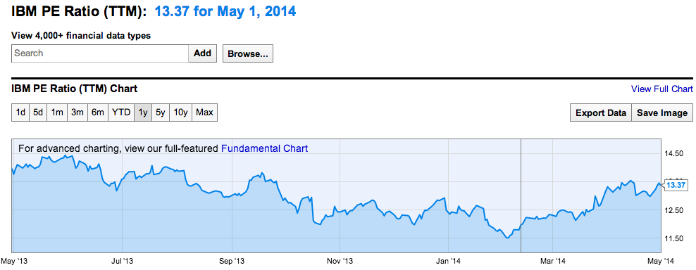Click the Add button
This screenshot has height=270, width=696.
coord(203,53)
